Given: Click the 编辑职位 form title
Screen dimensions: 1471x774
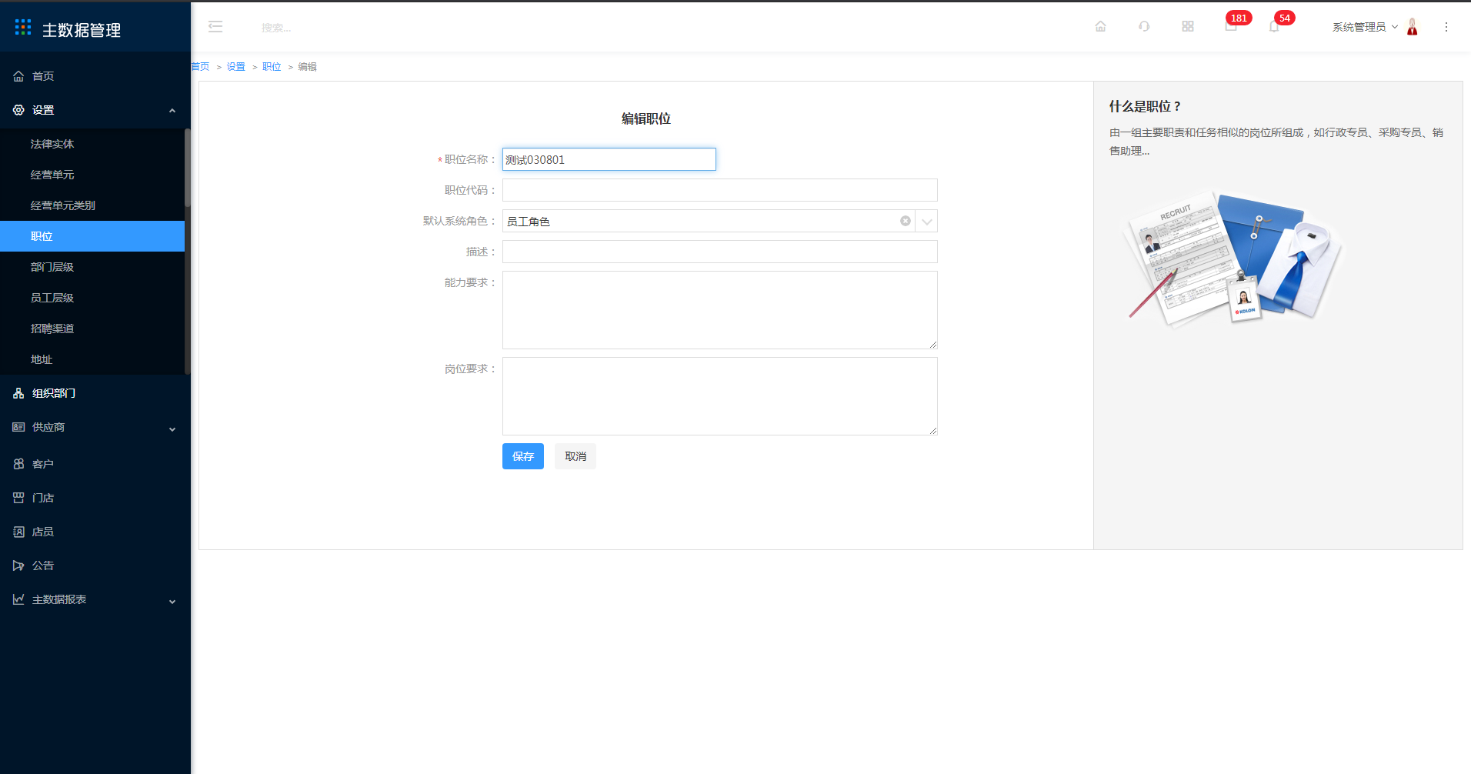Looking at the screenshot, I should (646, 118).
